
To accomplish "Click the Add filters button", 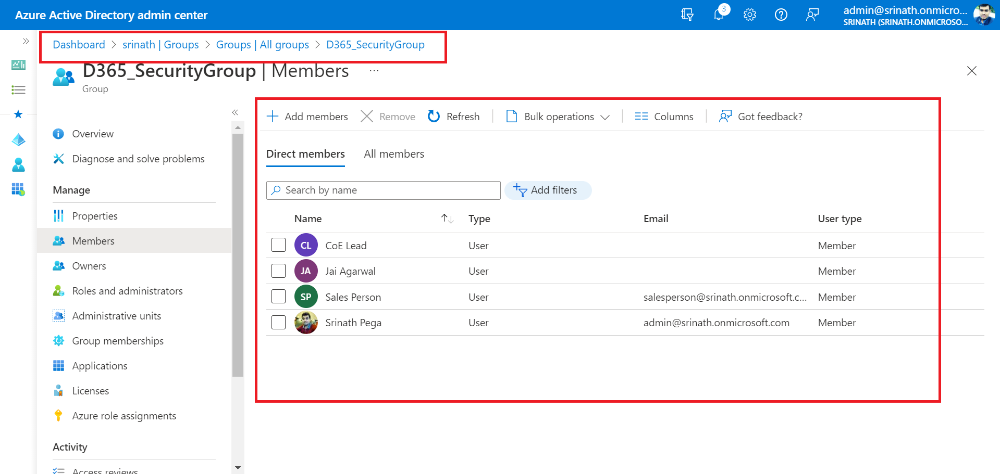I will coord(548,190).
